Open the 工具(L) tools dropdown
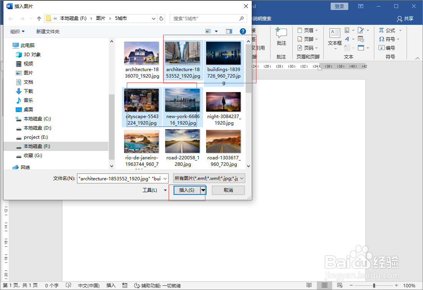 154,190
